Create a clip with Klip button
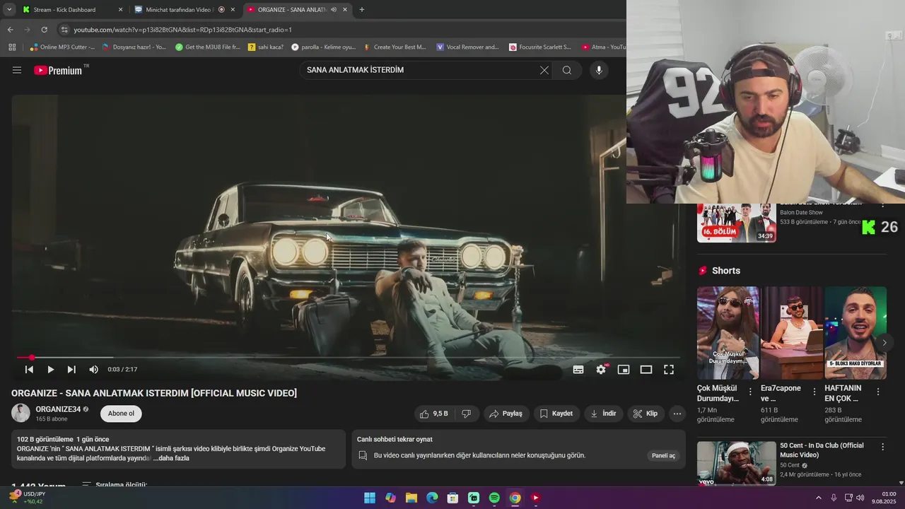The width and height of the screenshot is (905, 509). [645, 414]
